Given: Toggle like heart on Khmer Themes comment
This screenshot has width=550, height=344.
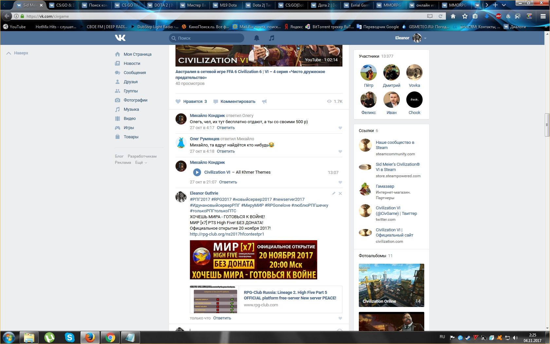Looking at the screenshot, I should pos(340,182).
